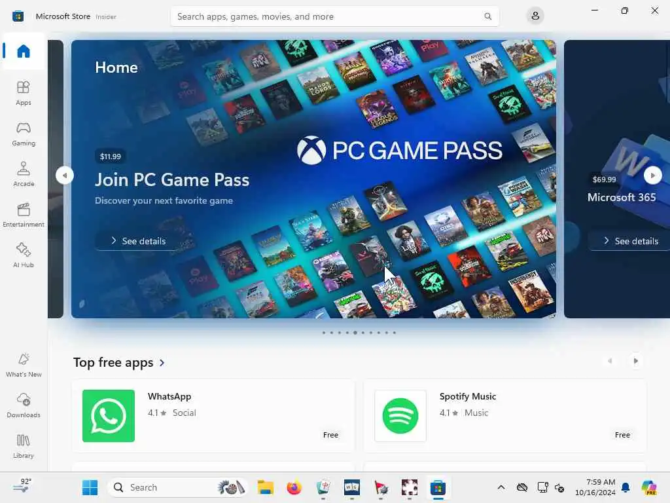Image resolution: width=670 pixels, height=503 pixels.
Task: Click See details for Microsoft 365
Action: [x=630, y=241]
